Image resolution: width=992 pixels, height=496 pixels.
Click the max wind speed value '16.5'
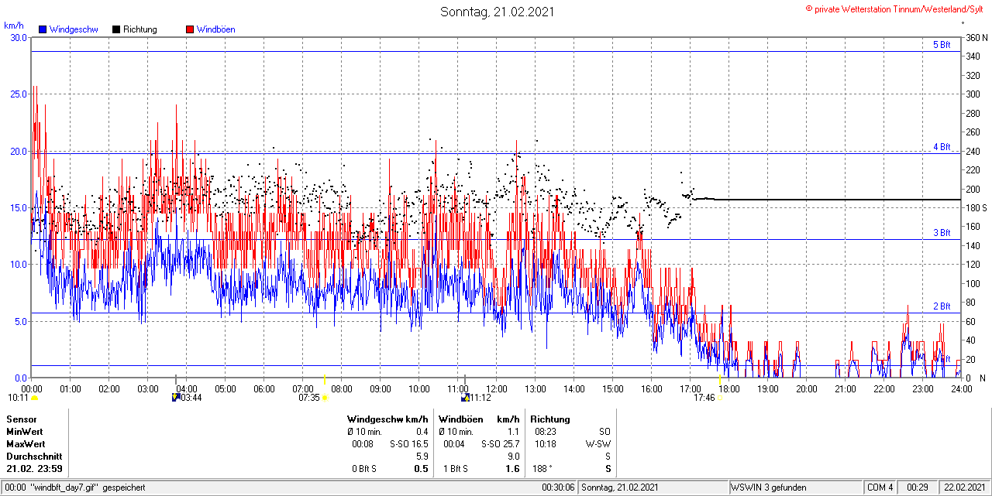(419, 444)
